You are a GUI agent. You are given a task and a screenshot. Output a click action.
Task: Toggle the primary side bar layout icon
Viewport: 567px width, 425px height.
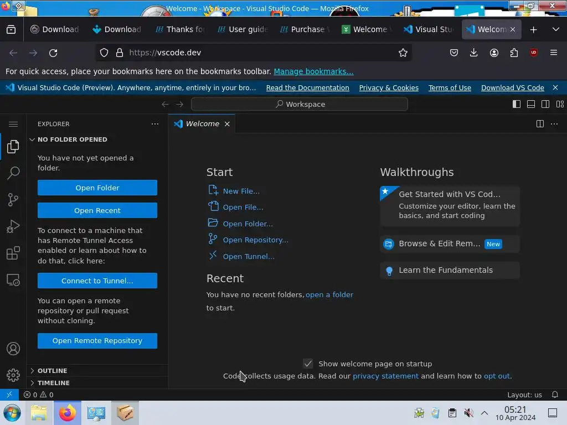point(517,104)
